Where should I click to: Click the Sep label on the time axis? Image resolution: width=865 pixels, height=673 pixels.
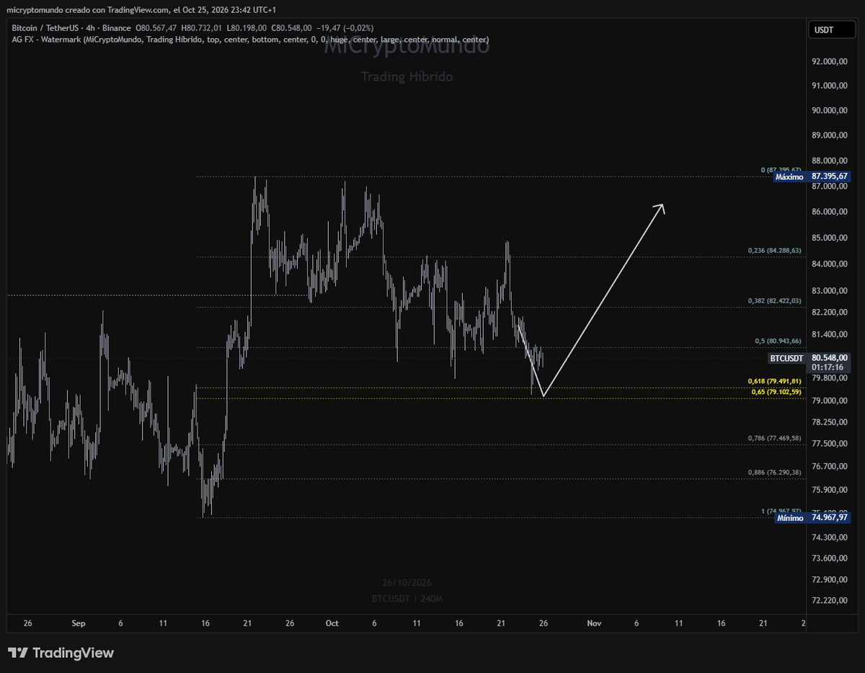coord(79,623)
